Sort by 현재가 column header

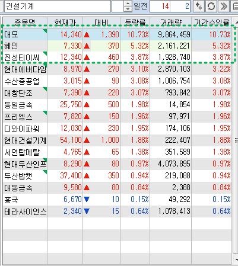(x=65, y=22)
